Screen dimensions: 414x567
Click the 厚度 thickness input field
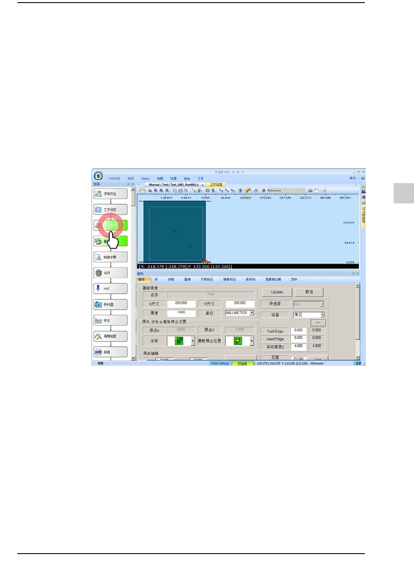(x=181, y=313)
